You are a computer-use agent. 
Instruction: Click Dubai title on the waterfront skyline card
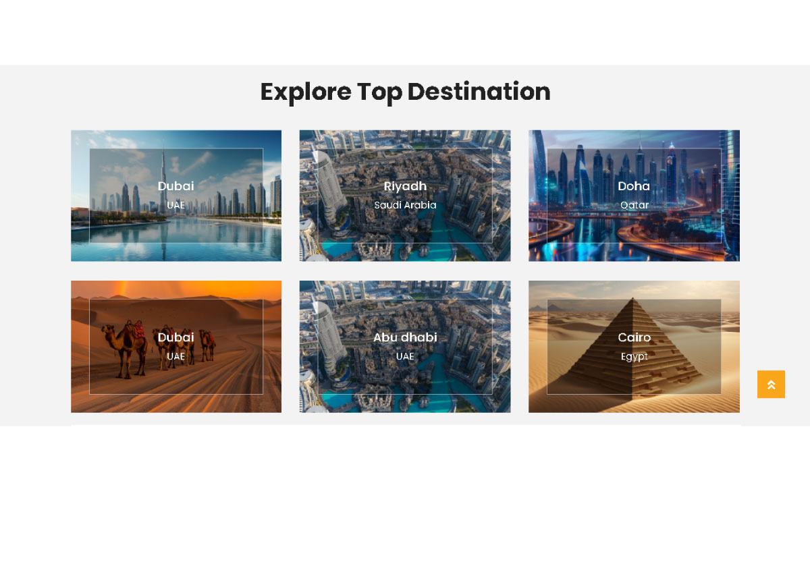tap(175, 186)
